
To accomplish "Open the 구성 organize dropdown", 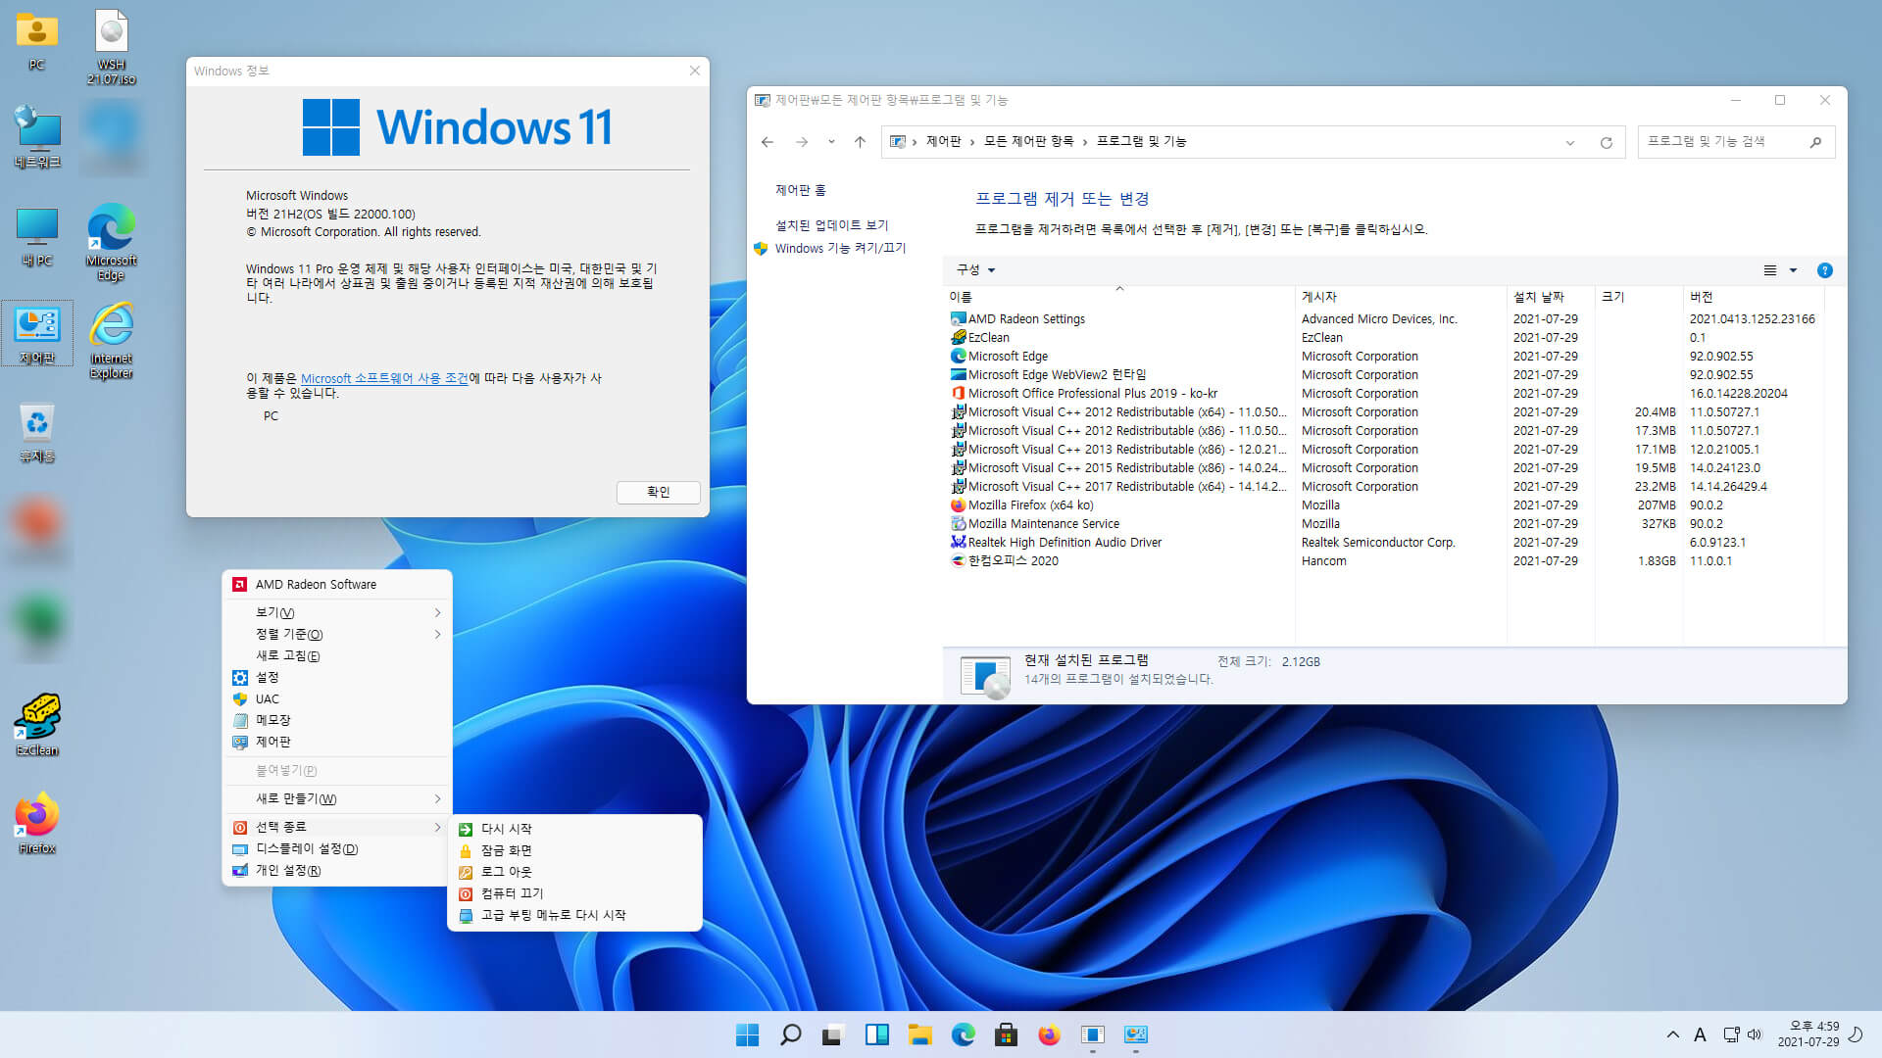I will [x=975, y=270].
